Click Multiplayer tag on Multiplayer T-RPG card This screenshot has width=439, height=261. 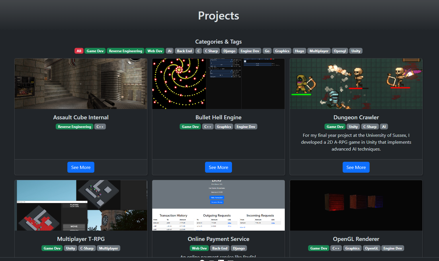[108, 248]
